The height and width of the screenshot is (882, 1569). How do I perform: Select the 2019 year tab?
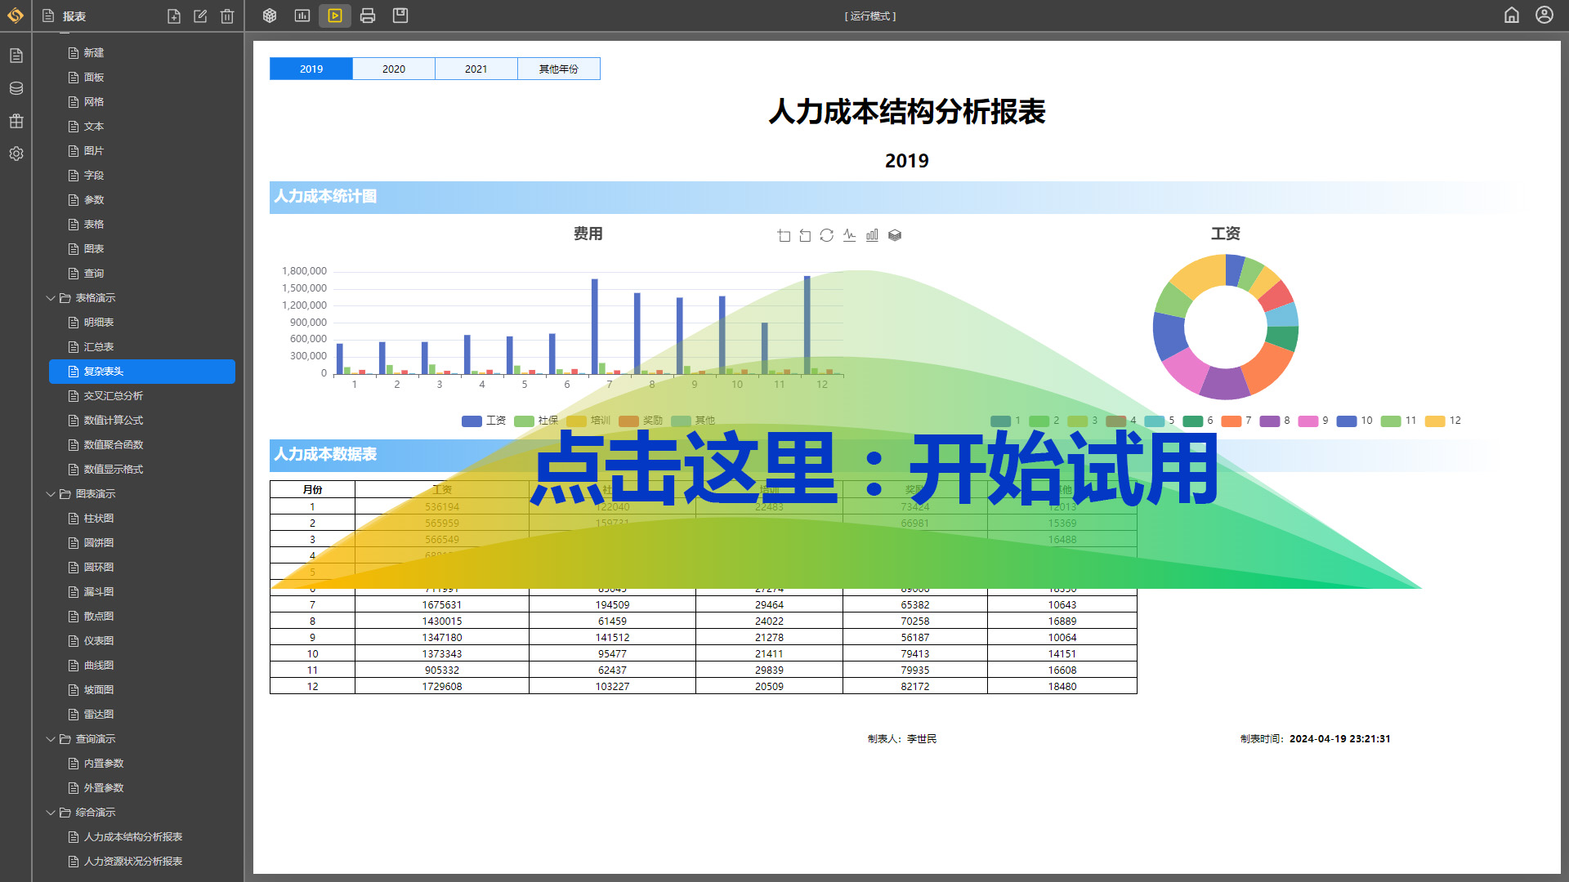pos(311,69)
